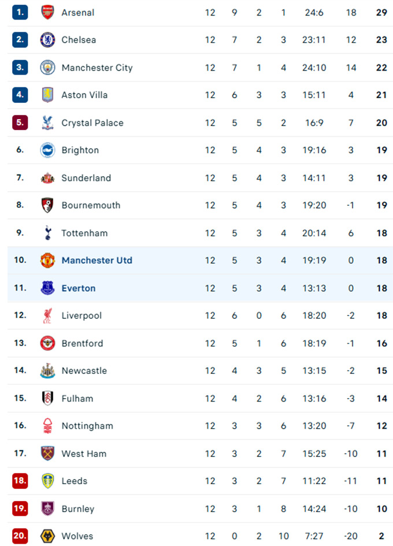This screenshot has height=546, width=393.
Task: Click the Arsenal club crest icon
Action: pyautogui.click(x=47, y=12)
